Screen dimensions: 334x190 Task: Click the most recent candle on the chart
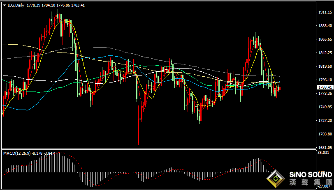[x=280, y=89]
